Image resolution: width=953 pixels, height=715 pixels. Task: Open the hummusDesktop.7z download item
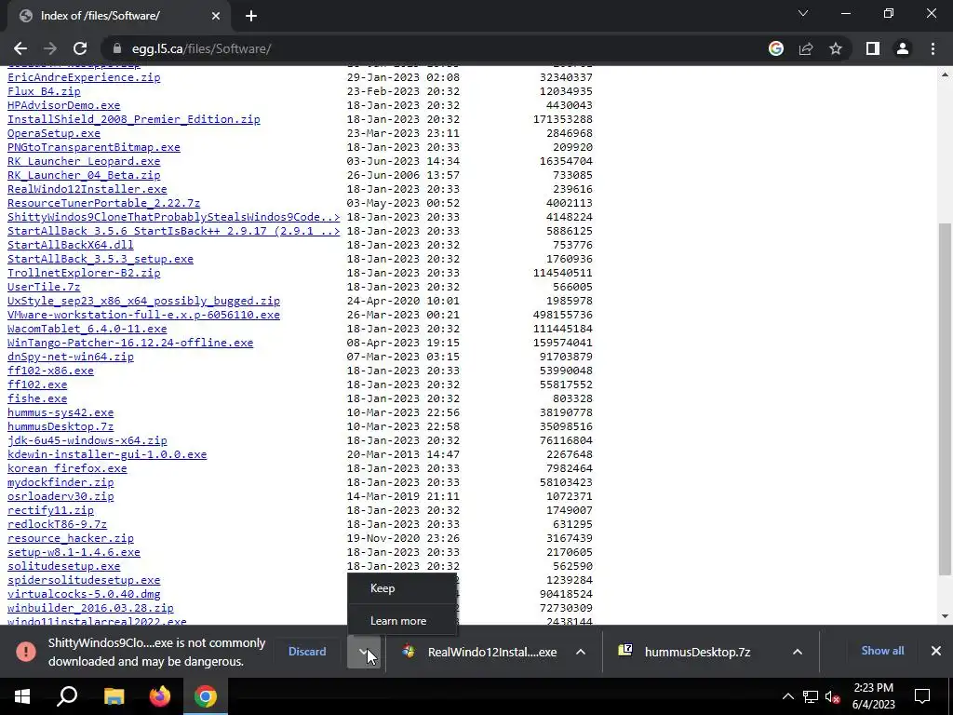point(684,652)
